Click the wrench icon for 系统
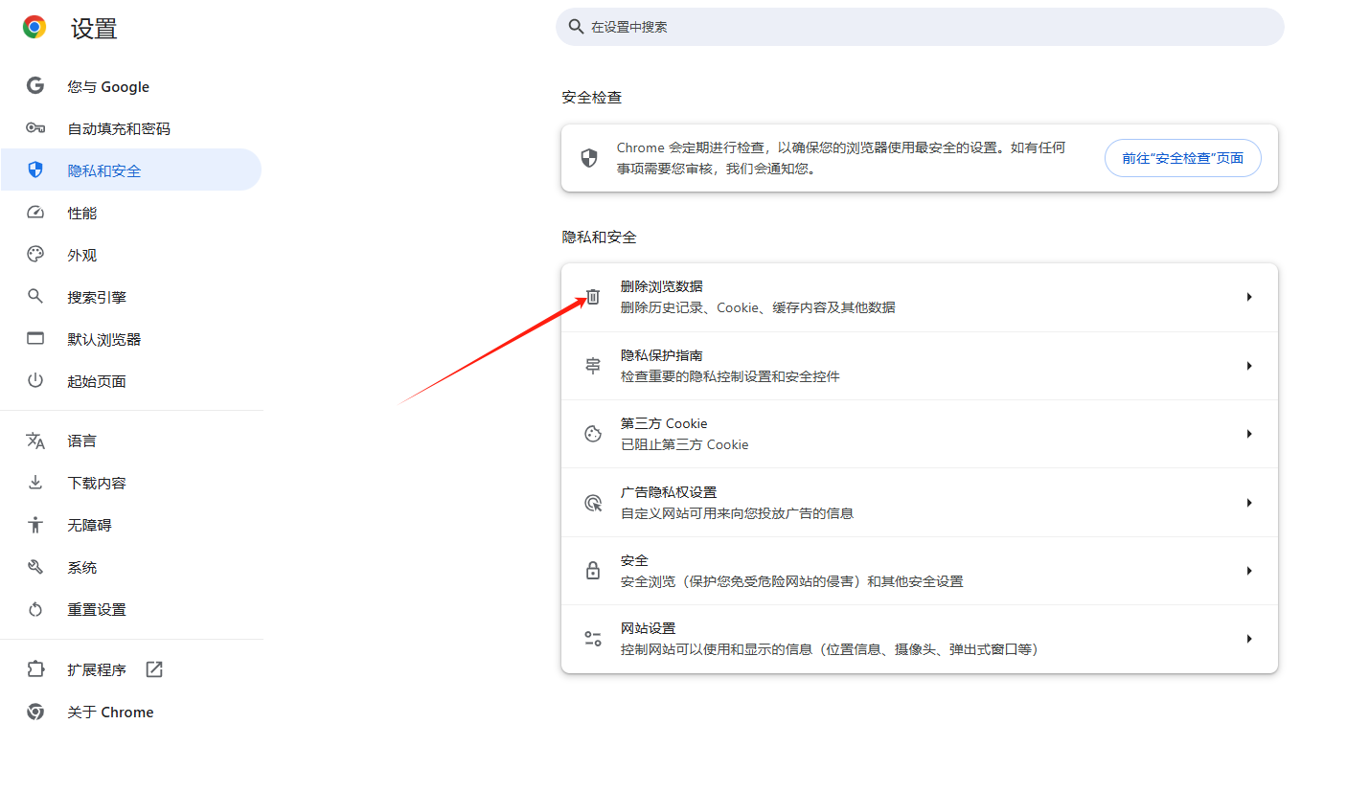1369x792 pixels. click(35, 567)
